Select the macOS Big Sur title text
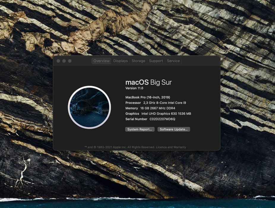The image size is (275, 208). [148, 82]
